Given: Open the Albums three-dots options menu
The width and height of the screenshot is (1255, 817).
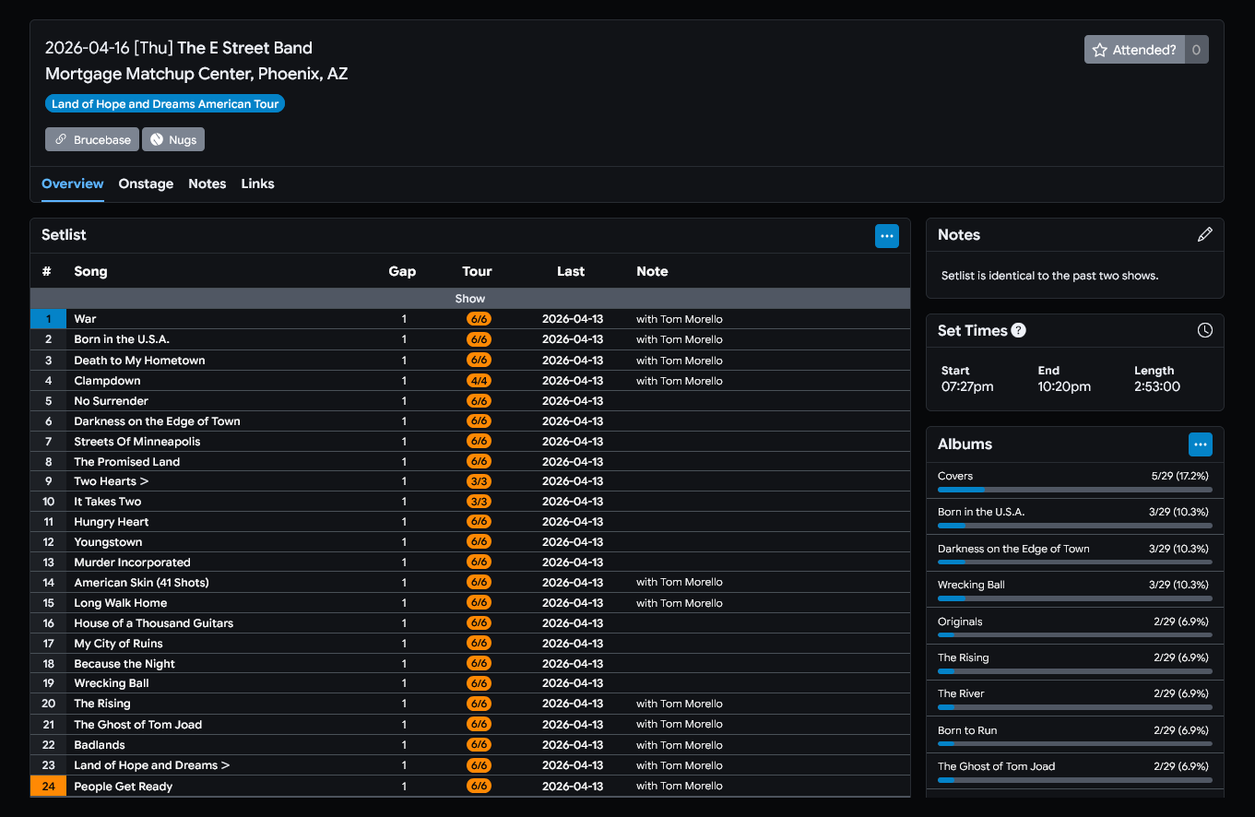Looking at the screenshot, I should click(1200, 444).
